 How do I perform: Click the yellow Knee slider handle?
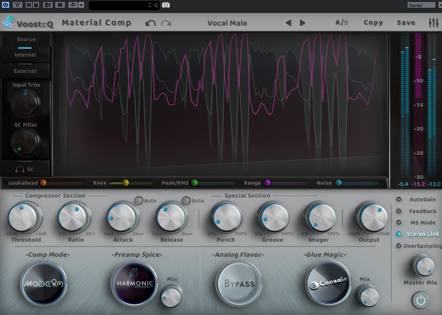pos(126,183)
